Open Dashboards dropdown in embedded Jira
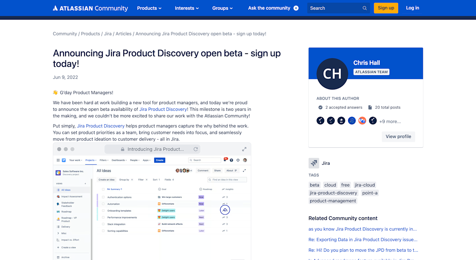The image size is (476, 260). coord(119,160)
